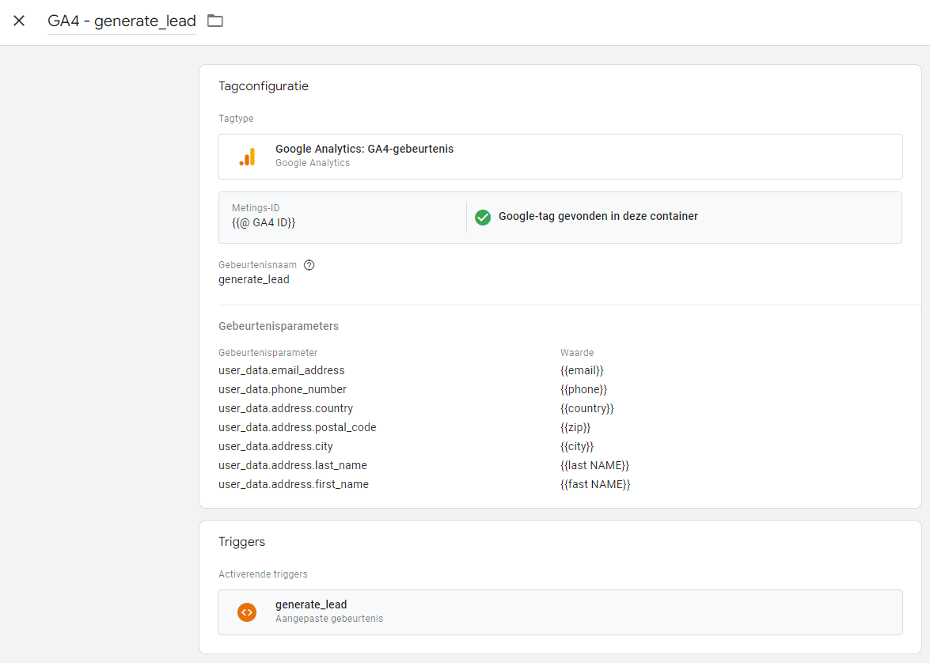Select the user_data.phone_number parameter

tap(283, 389)
